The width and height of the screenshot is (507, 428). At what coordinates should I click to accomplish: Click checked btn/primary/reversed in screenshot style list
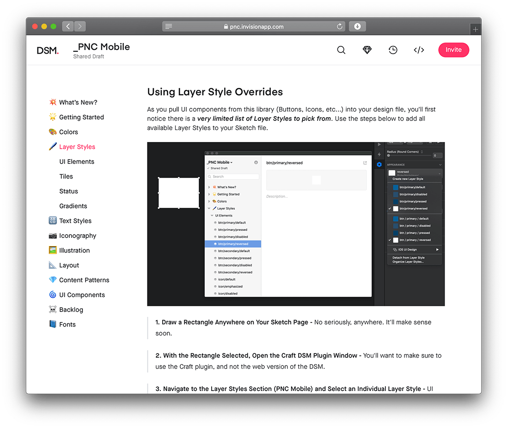point(413,209)
